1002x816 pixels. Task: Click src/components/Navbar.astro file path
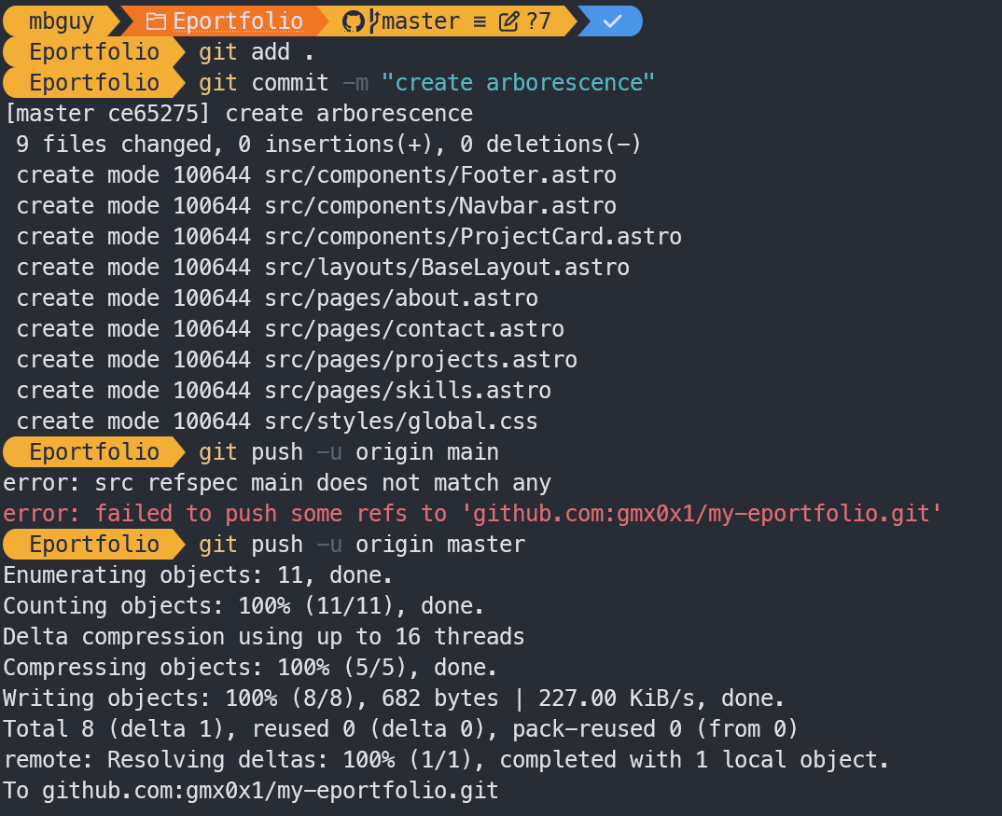(x=440, y=206)
